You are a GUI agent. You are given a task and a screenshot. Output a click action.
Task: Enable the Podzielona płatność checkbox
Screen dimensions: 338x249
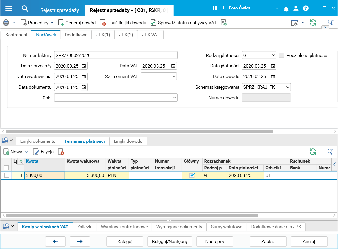coord(281,55)
